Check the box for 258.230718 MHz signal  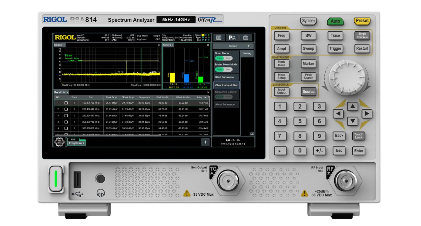[66, 122]
